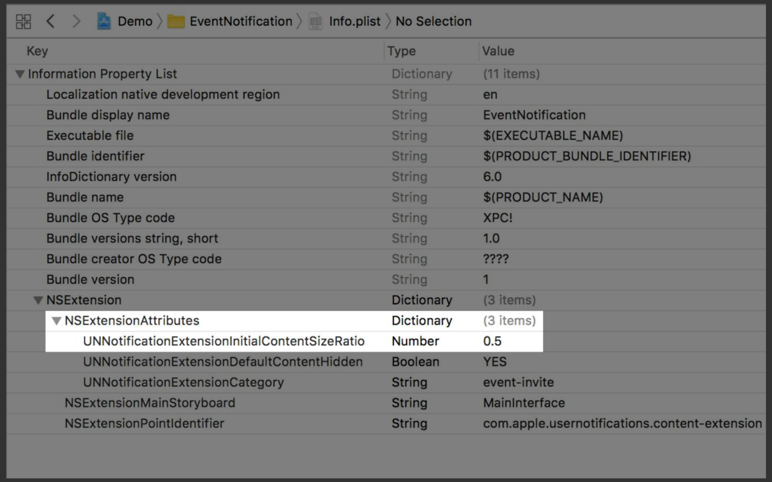
Task: Select No Selection in the breadcrumb
Action: pos(433,22)
